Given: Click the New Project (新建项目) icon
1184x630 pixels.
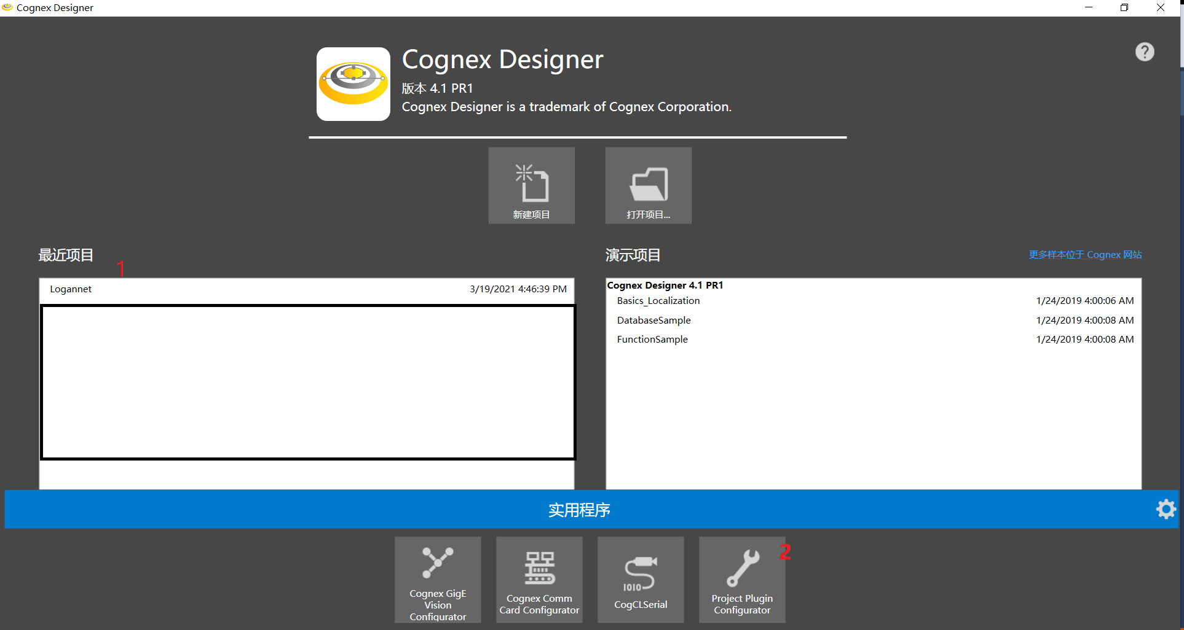Looking at the screenshot, I should click(x=532, y=185).
